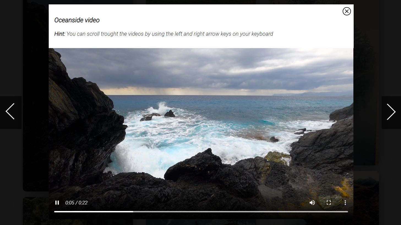401x225 pixels.
Task: Select the dimmed thumbnail at far left edge
Action: pos(36,96)
